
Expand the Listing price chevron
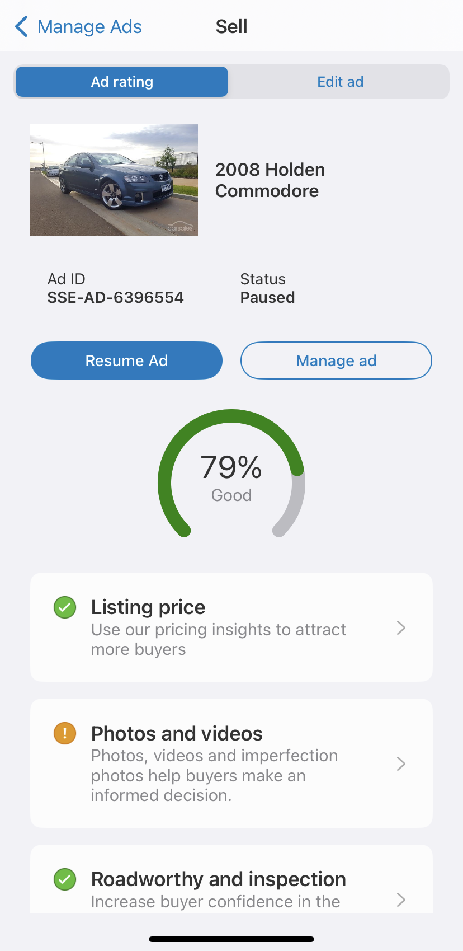tap(400, 627)
